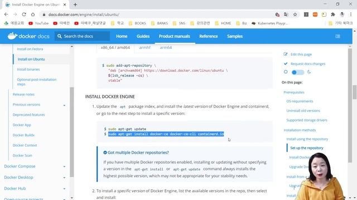Expand the Docker Hub section
The width and height of the screenshot is (357, 200).
pyautogui.click(x=64, y=189)
